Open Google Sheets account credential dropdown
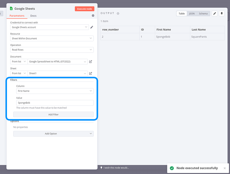 click(49, 27)
